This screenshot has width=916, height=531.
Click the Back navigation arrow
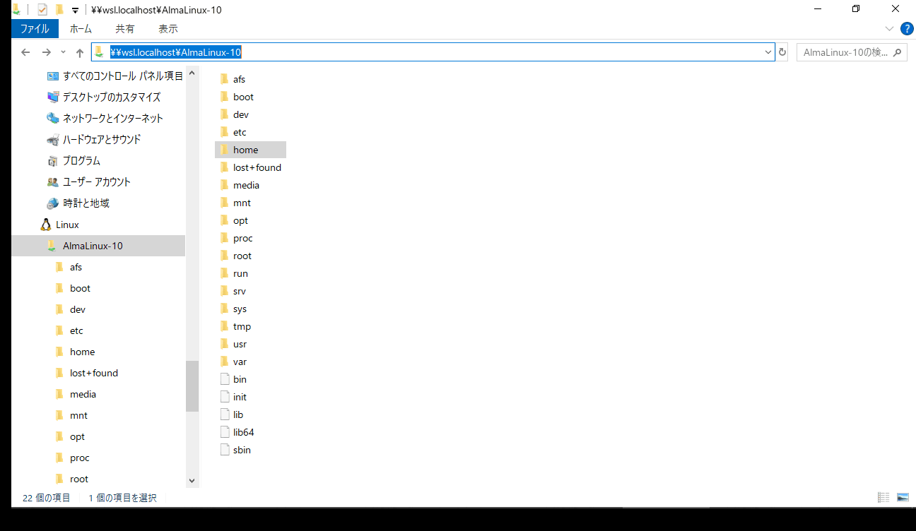click(x=25, y=52)
